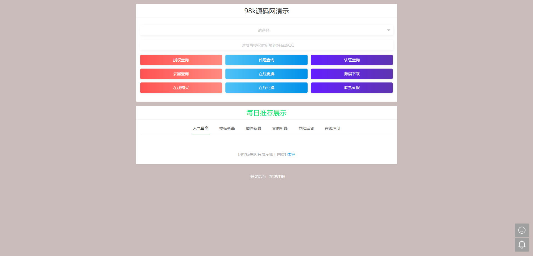Select the 登陆后台 tab
Viewport: 533px width, 256px height.
306,128
